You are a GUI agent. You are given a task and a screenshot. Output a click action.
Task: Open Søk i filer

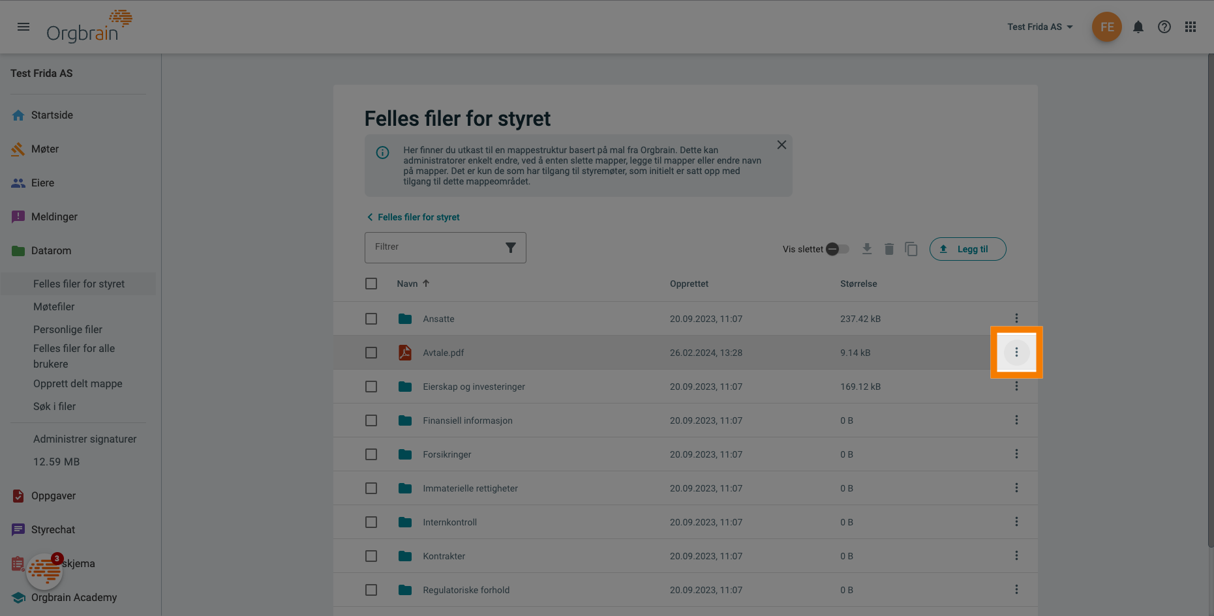55,406
